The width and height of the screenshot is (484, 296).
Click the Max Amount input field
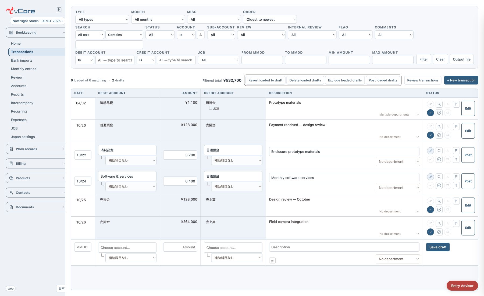click(x=393, y=60)
